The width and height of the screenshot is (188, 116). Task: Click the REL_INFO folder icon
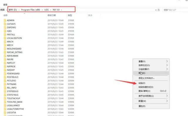click(x=5, y=88)
